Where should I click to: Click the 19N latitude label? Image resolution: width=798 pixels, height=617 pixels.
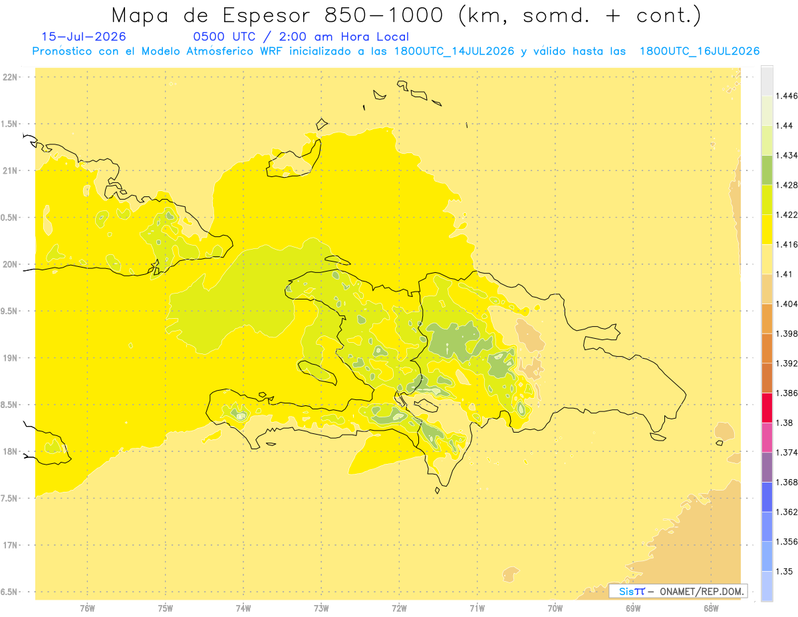click(11, 358)
